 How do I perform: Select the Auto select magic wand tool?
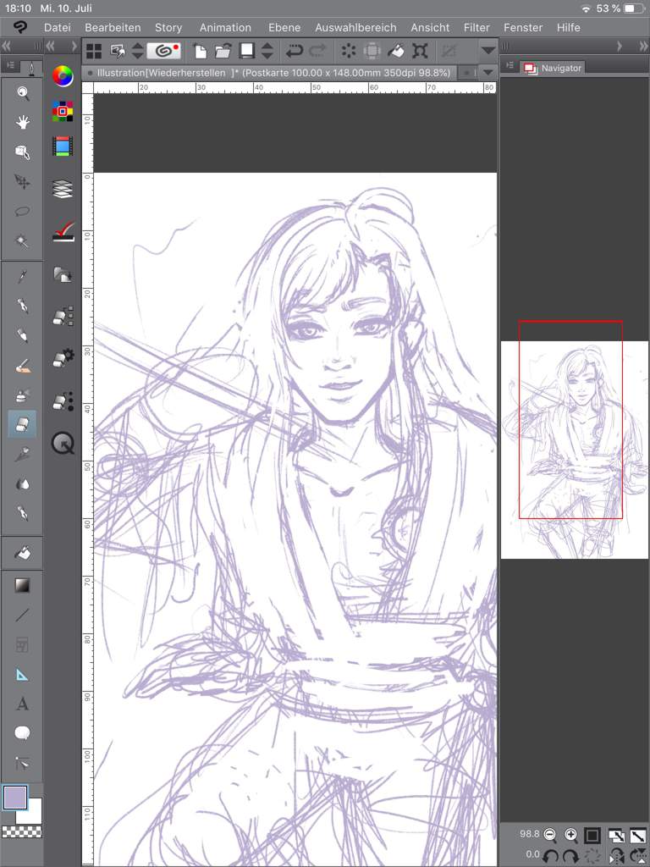pos(22,241)
